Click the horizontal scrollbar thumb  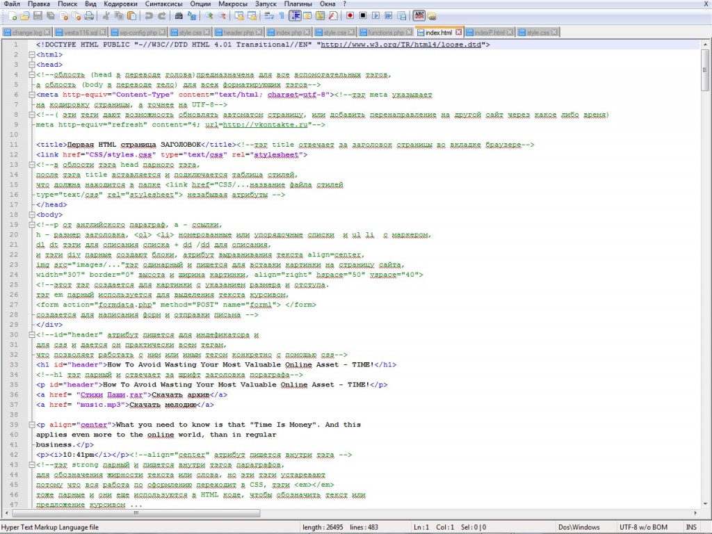coord(136,512)
